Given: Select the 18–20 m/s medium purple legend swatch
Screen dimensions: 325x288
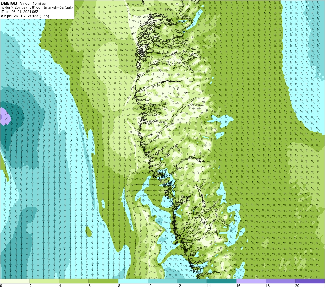Looking at the screenshot, I should (281, 281).
